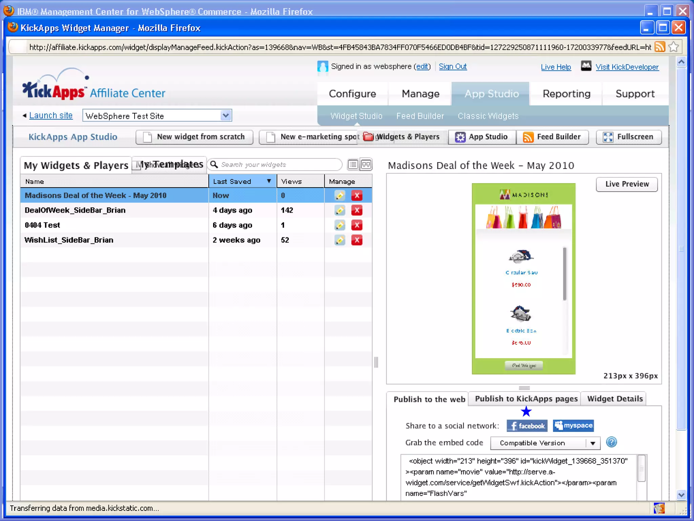Click the Live Preview button
Screen dimensions: 694x521
coord(627,184)
